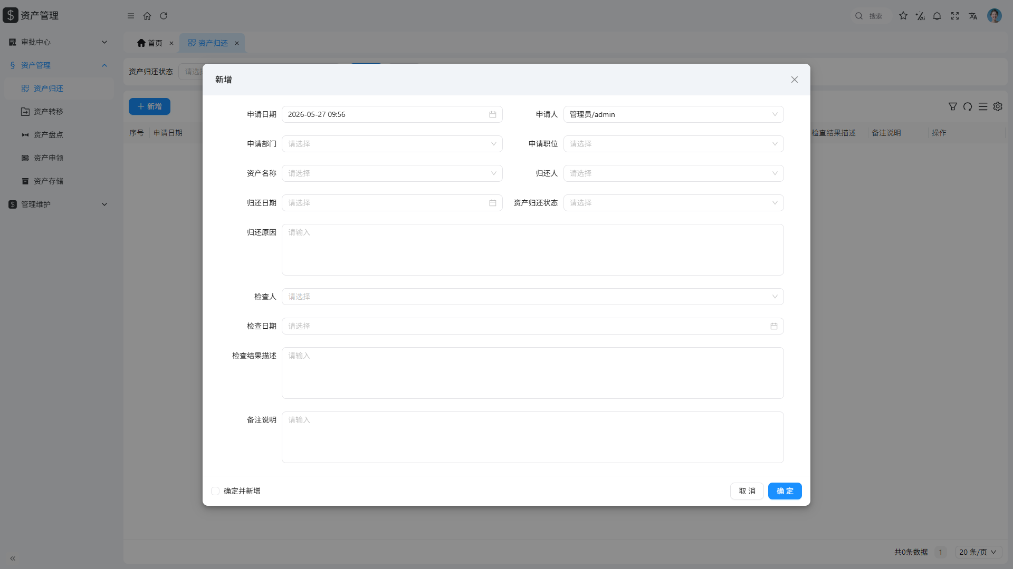The height and width of the screenshot is (569, 1013).
Task: Click the filter funnel icon in table toolbar
Action: tap(953, 106)
